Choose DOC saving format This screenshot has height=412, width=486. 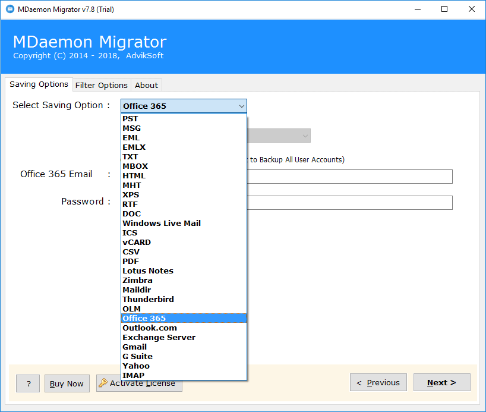coord(184,214)
